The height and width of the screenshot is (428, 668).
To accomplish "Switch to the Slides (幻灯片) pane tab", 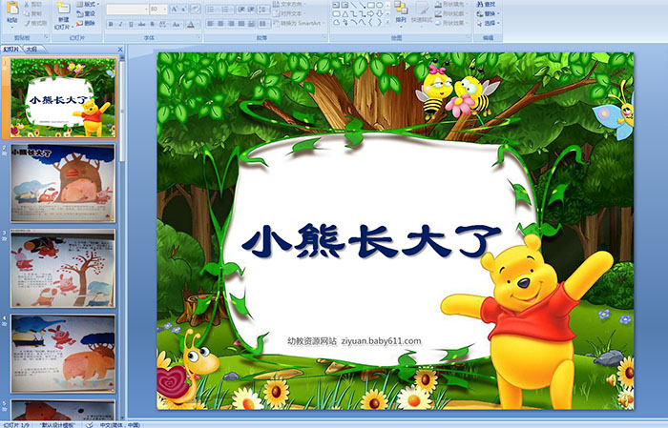I will click(x=11, y=50).
